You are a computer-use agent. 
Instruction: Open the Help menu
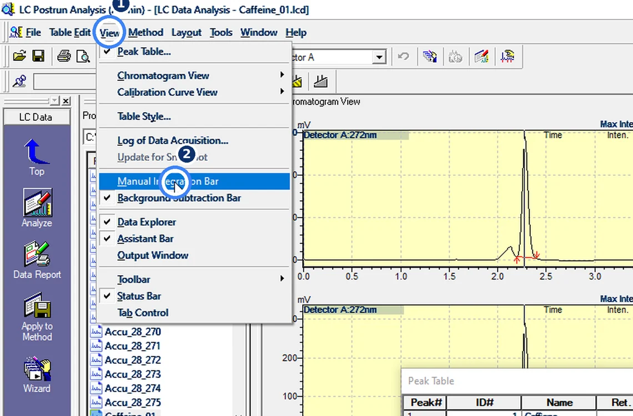296,32
